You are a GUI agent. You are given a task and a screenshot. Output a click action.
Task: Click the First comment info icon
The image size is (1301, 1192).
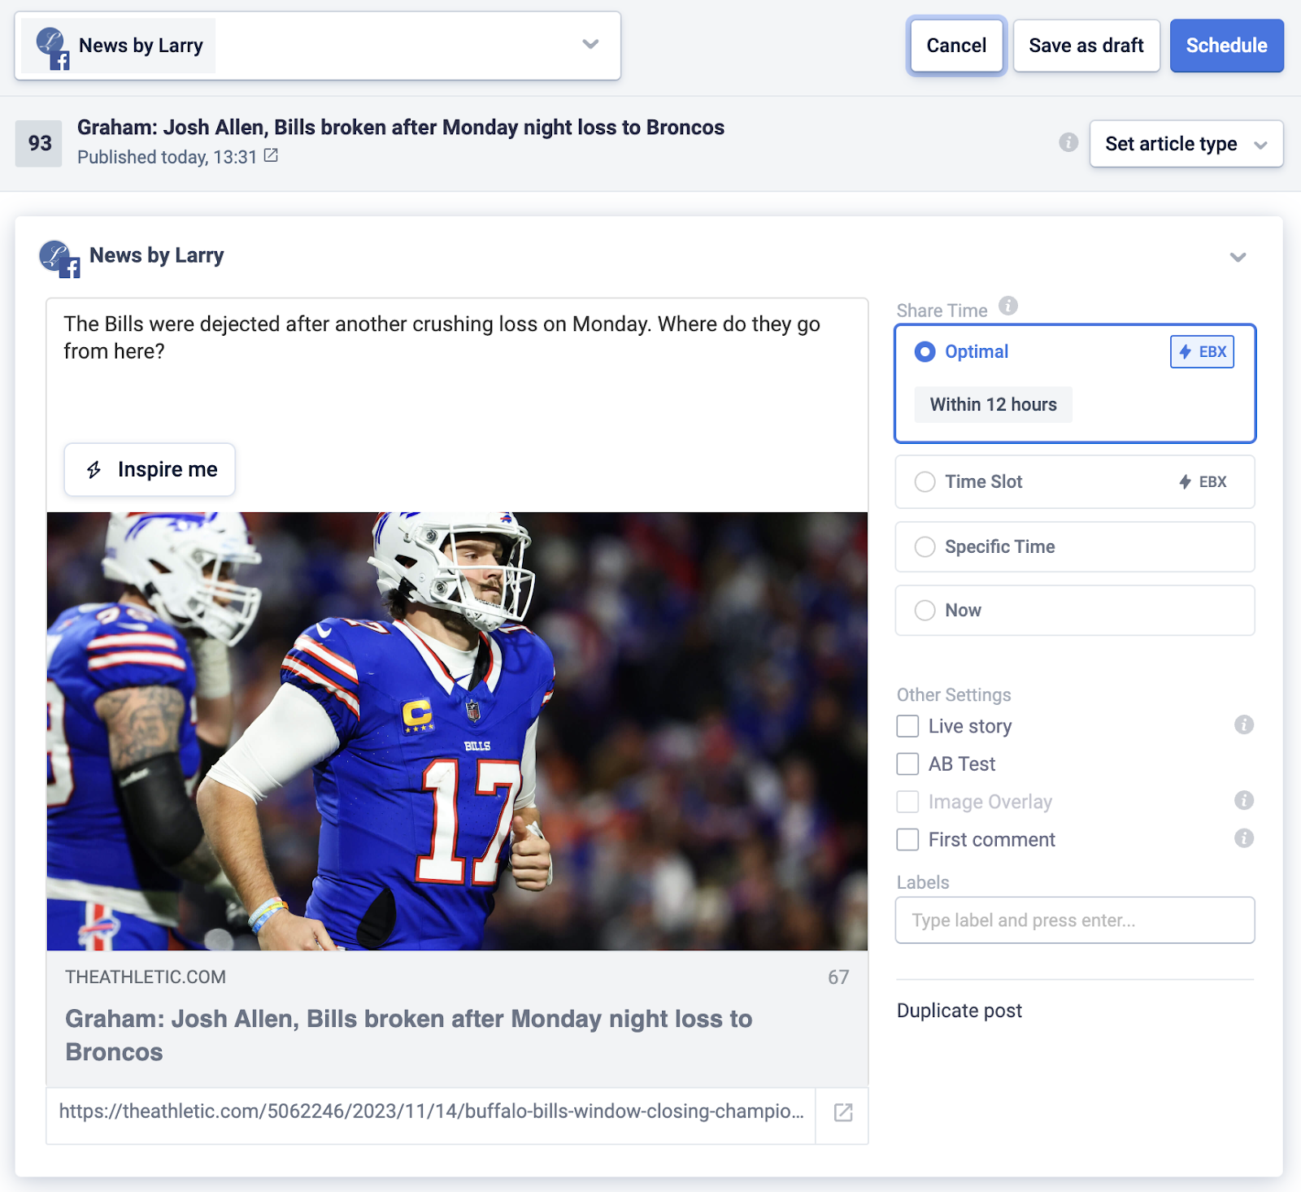1243,838
